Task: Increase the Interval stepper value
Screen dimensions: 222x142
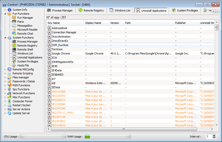Action: (214, 136)
